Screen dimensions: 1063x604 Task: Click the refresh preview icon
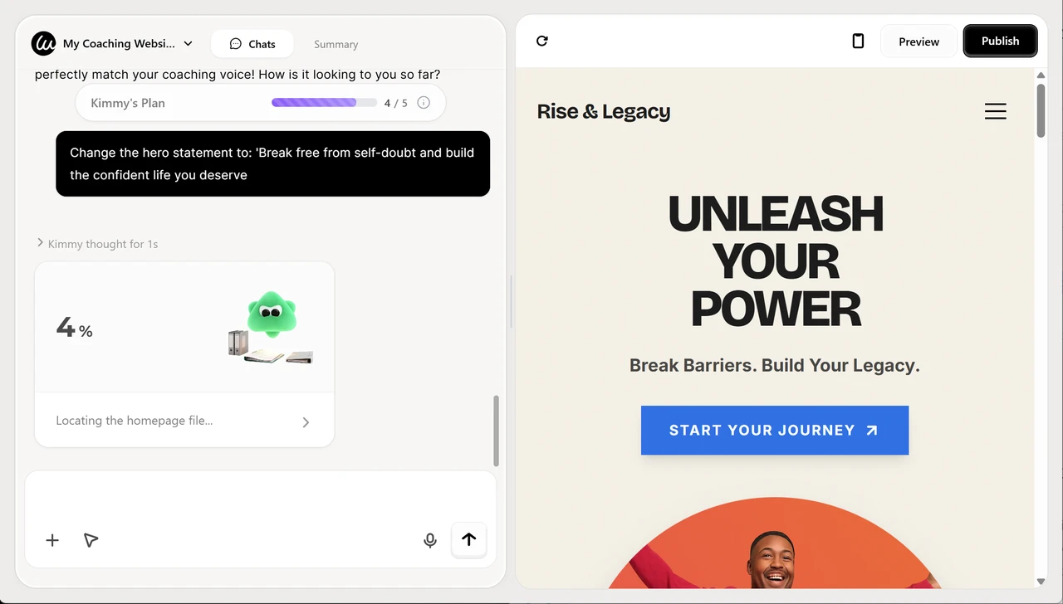point(542,41)
